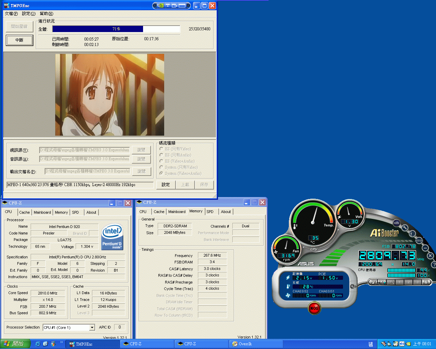Switch to Overclk taskbar button
436x349 pixels.
255,344
